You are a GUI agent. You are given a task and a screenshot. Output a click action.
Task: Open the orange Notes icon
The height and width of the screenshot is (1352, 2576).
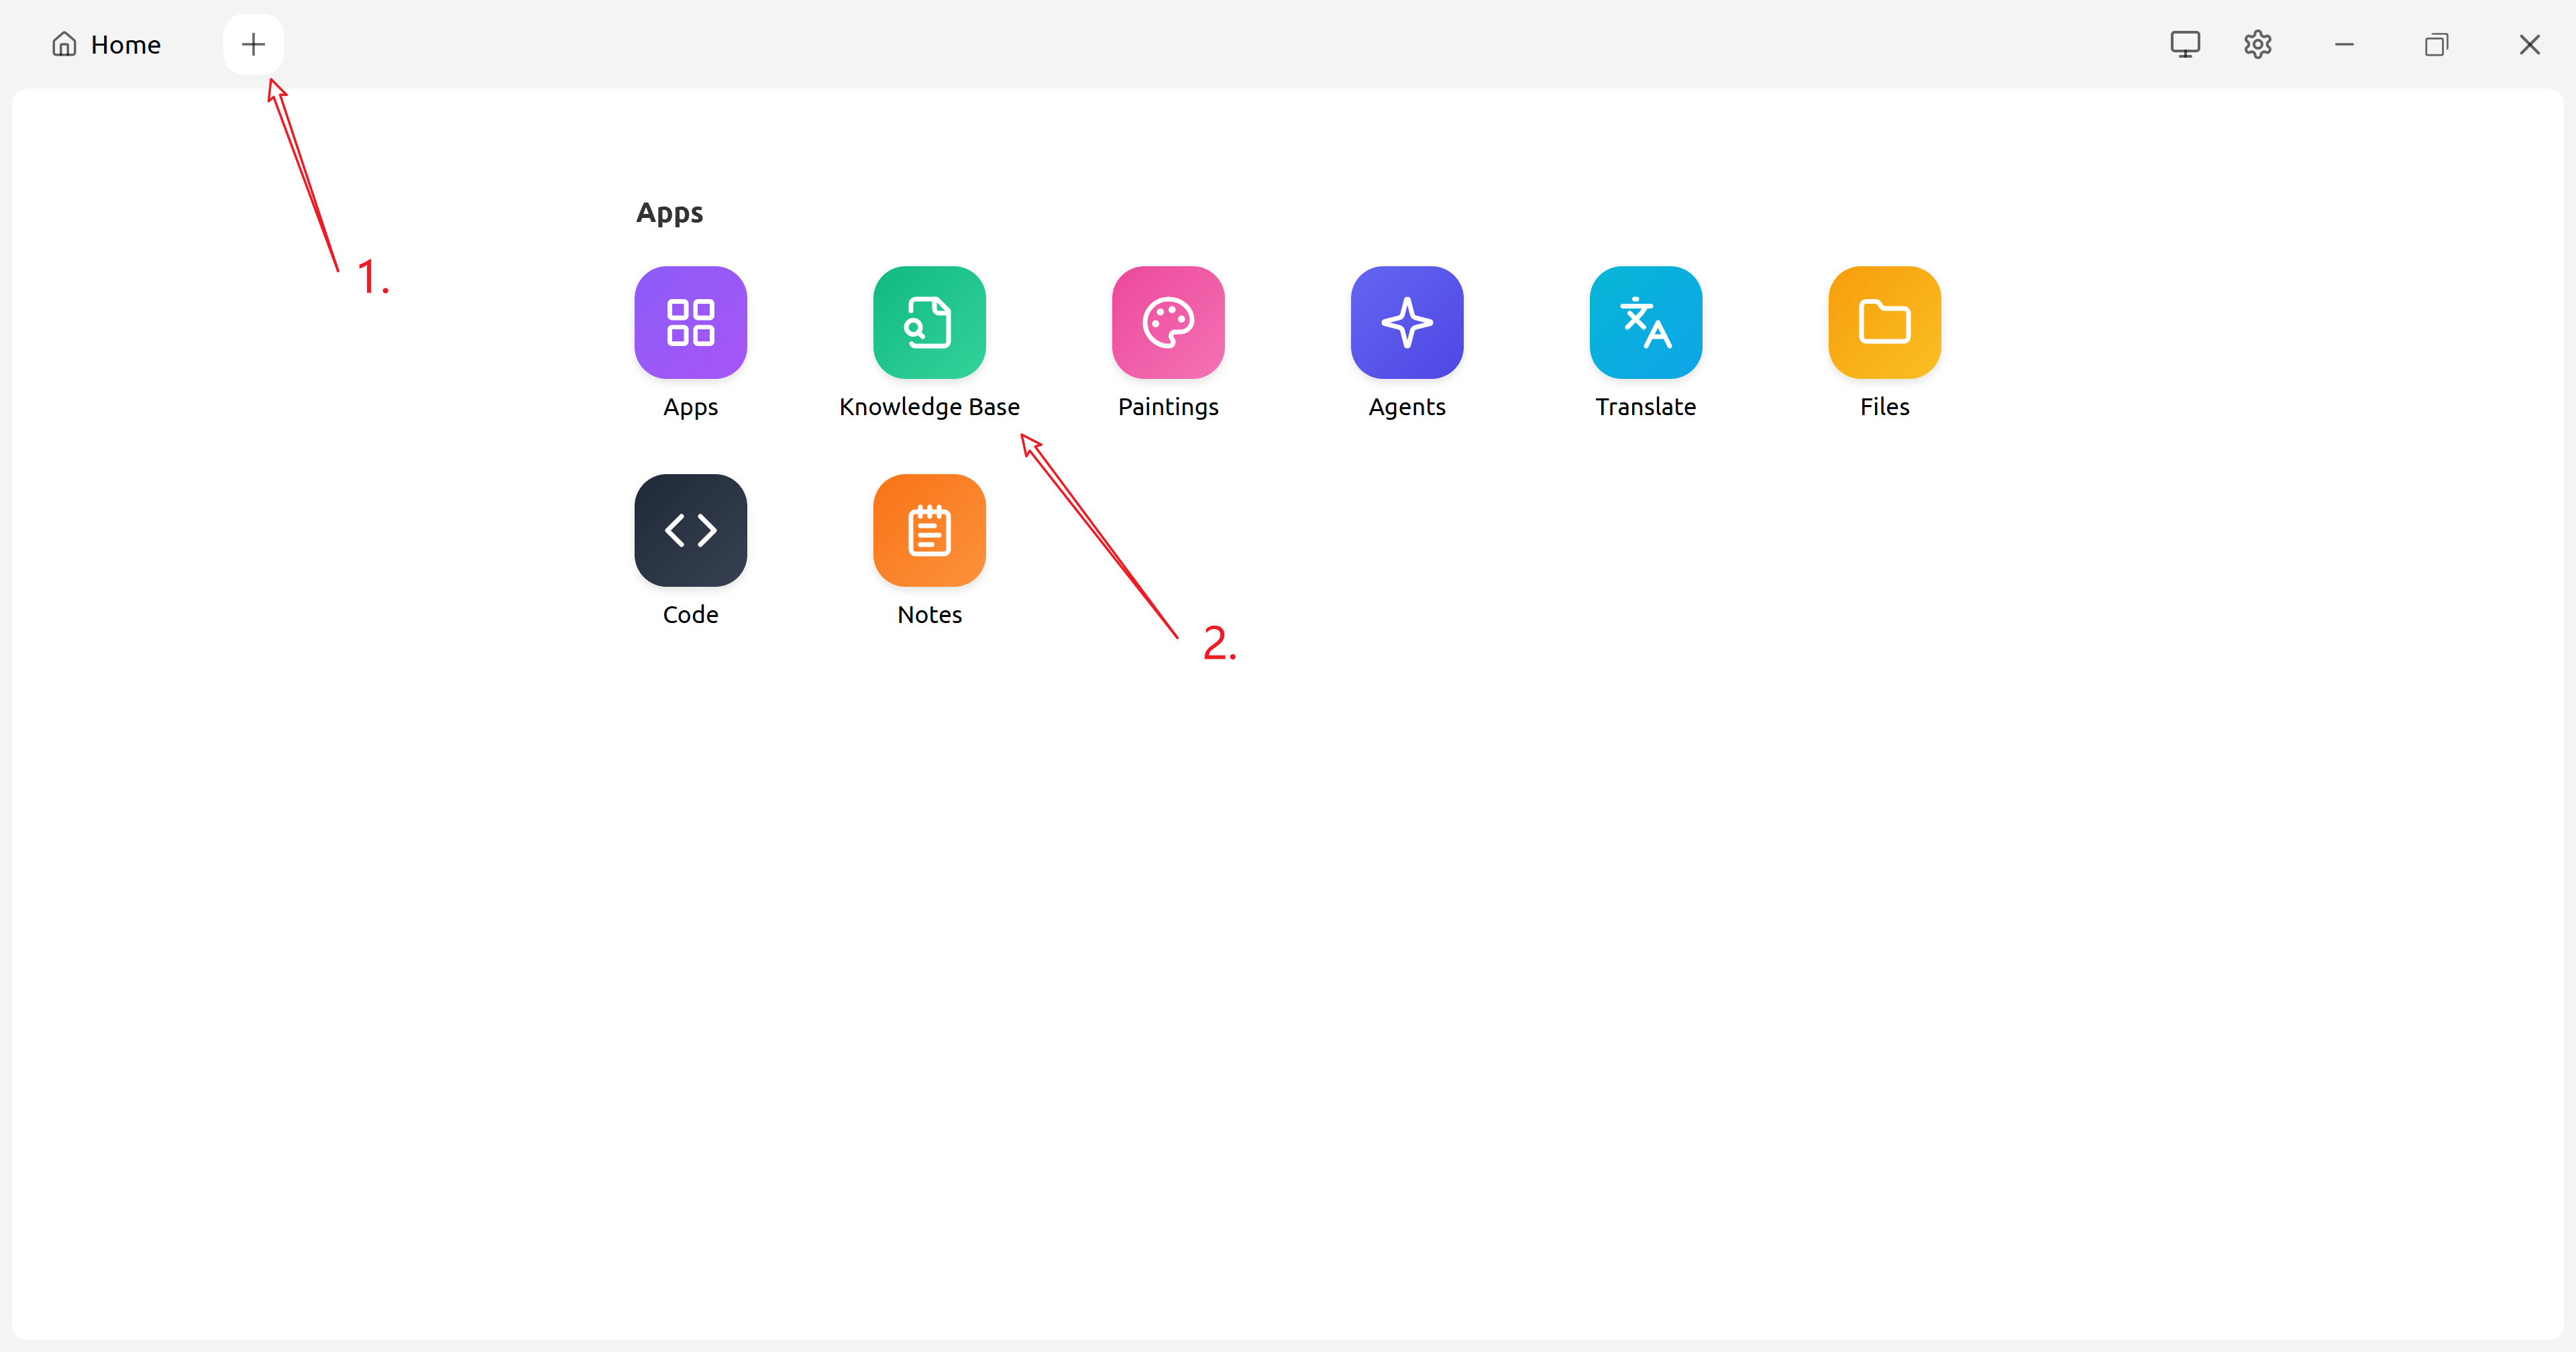click(929, 530)
